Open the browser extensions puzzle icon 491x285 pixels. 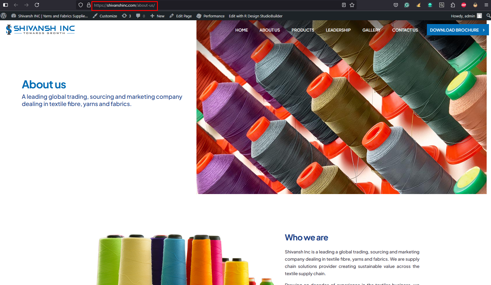(x=453, y=5)
